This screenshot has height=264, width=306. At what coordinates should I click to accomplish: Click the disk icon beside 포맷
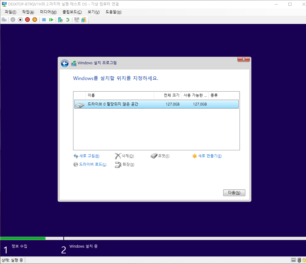click(154, 156)
